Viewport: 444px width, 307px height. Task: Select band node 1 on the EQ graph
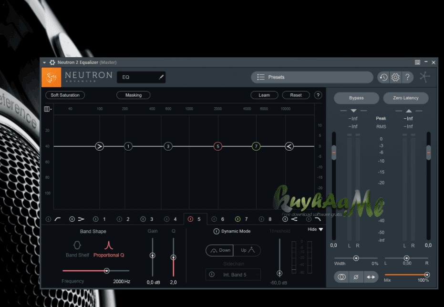pyautogui.click(x=128, y=146)
